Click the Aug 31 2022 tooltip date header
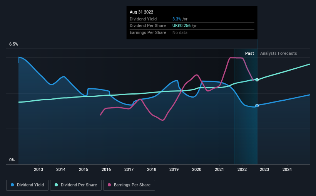316x196 pixels. 142,12
